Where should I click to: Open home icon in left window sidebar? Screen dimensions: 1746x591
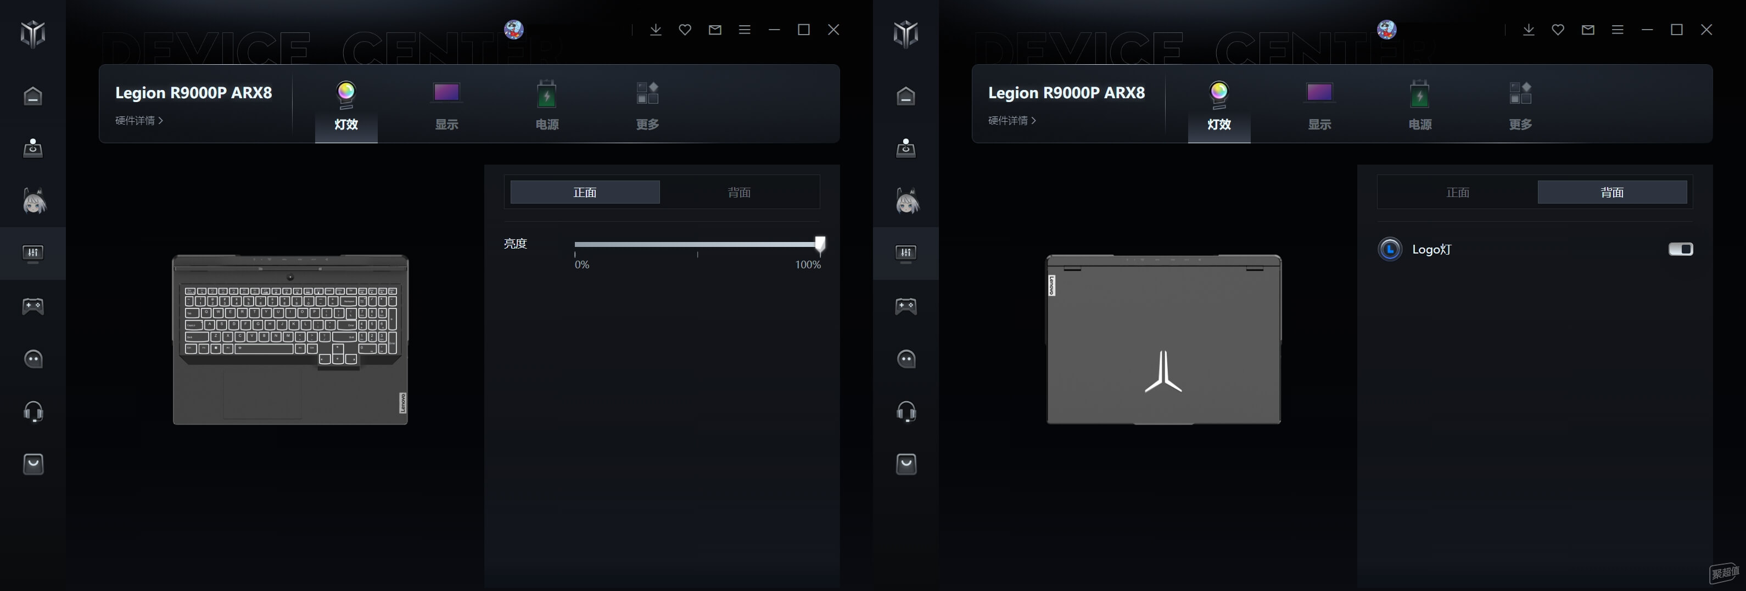(x=32, y=96)
